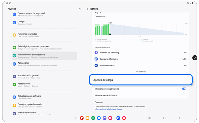
Task: Launch blue Messages app from taskbar
Action: [99, 118]
